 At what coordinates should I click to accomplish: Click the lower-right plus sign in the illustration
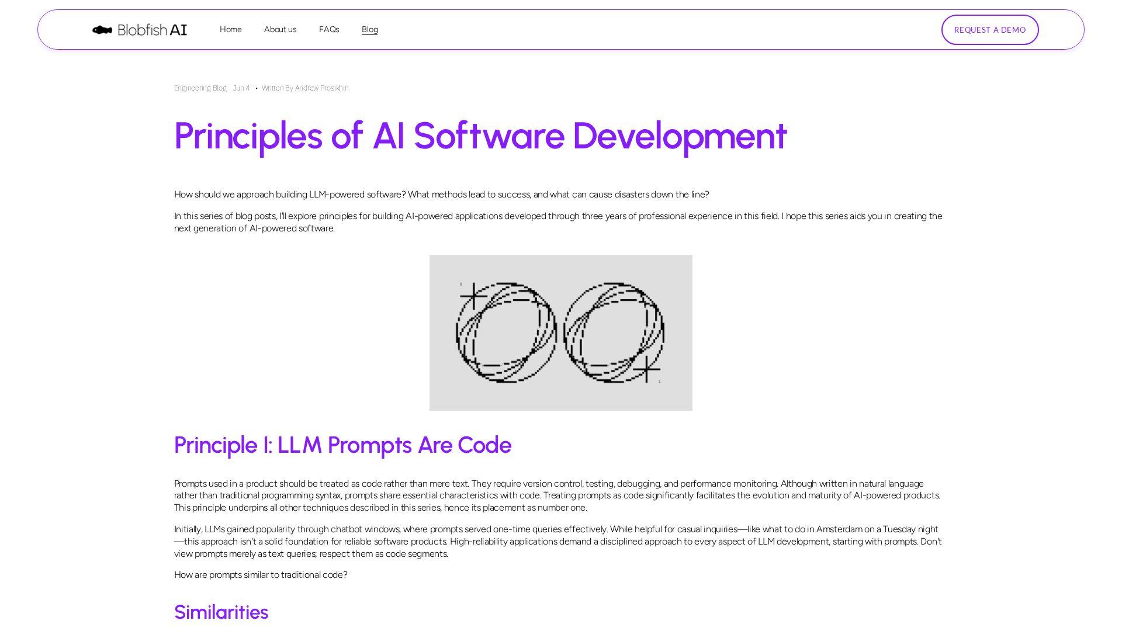coord(646,369)
